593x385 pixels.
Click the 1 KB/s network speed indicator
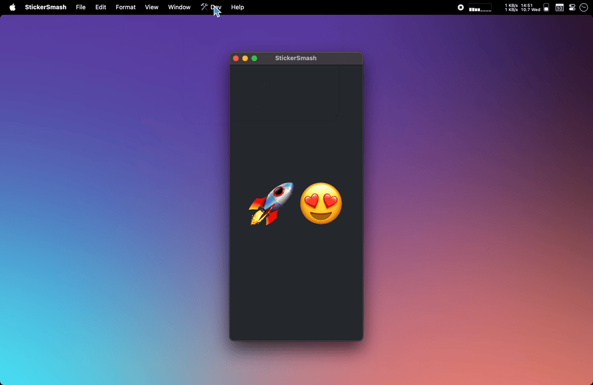point(511,7)
